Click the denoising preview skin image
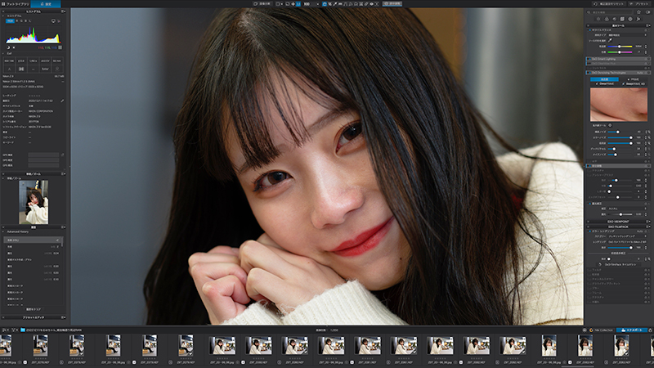 (619, 105)
